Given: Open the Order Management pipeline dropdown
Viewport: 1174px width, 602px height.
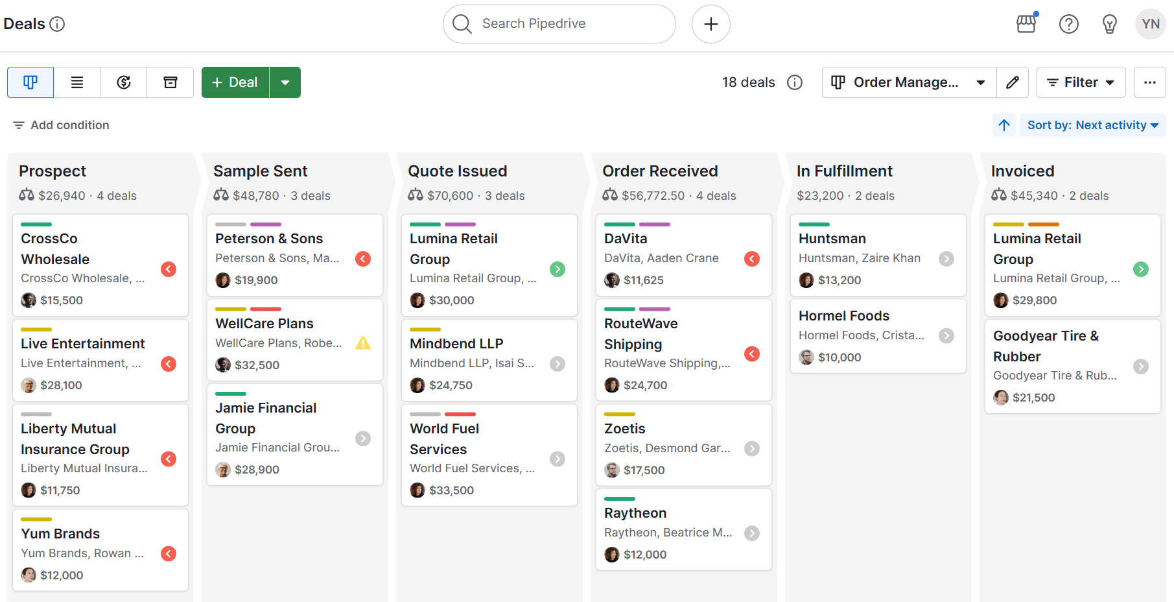Looking at the screenshot, I should click(909, 82).
